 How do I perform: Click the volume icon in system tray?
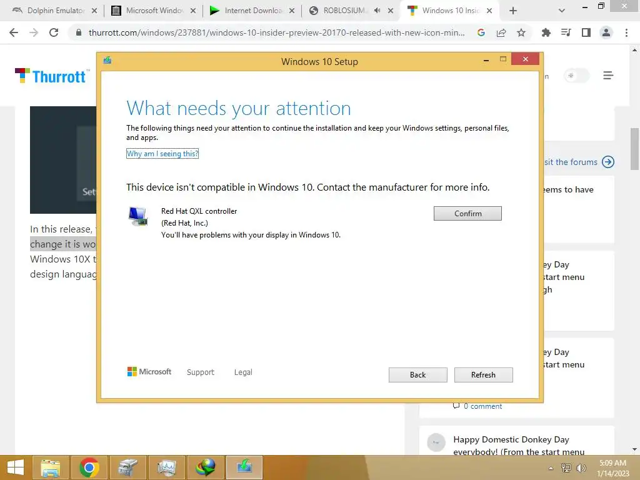[x=581, y=468]
